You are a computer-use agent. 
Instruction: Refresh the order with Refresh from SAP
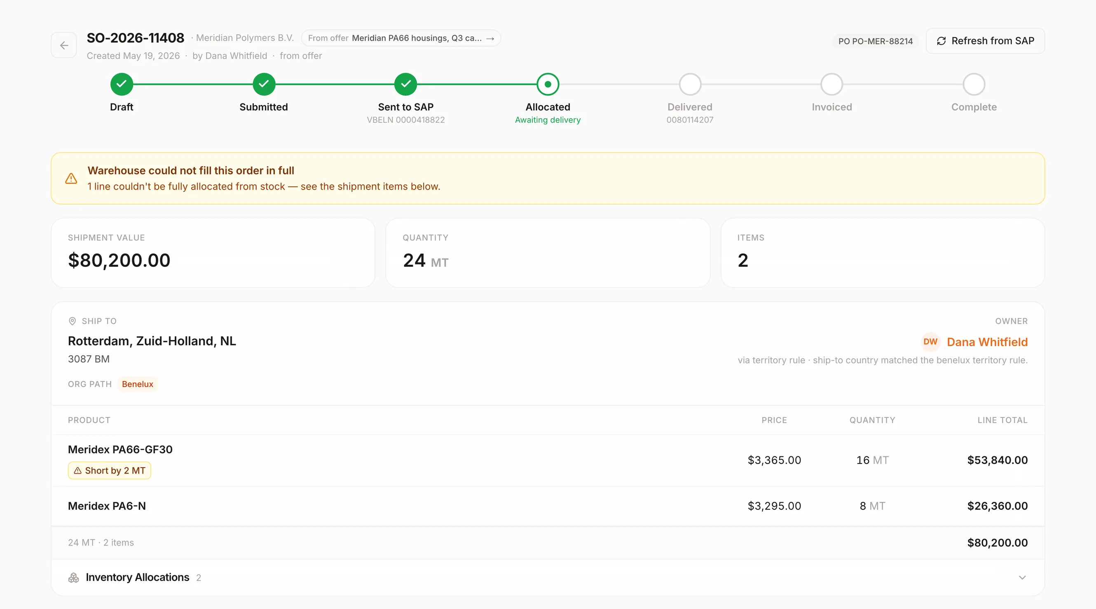tap(986, 41)
